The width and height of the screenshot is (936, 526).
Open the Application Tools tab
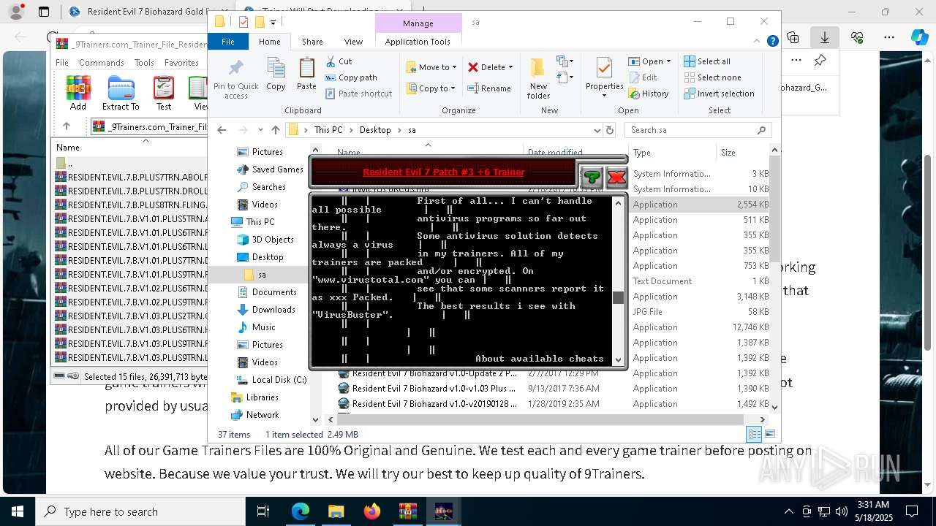point(418,42)
